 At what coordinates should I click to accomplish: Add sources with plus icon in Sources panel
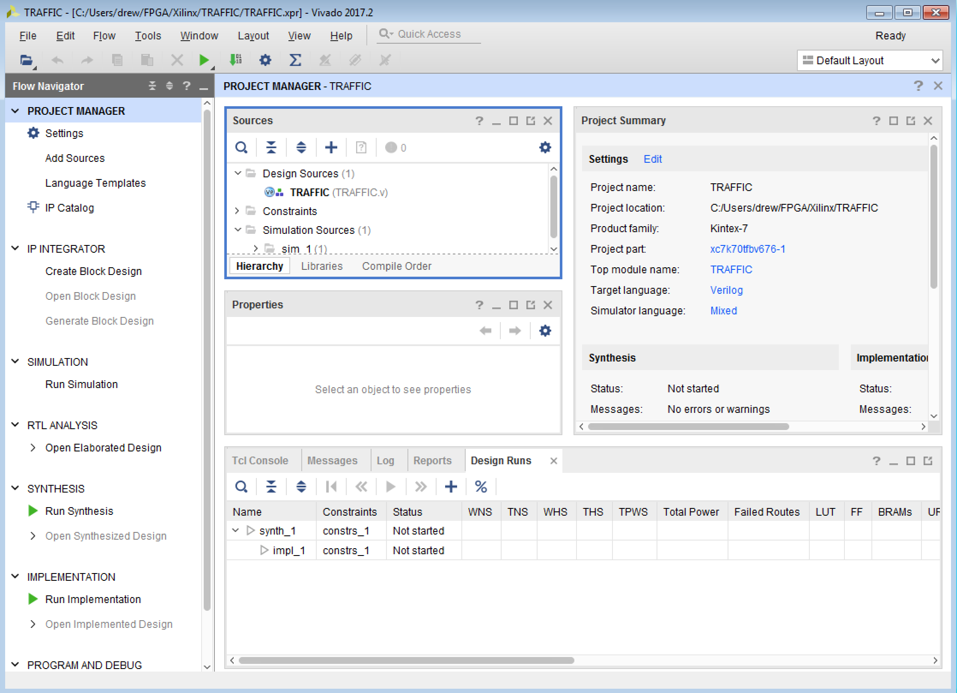point(331,148)
